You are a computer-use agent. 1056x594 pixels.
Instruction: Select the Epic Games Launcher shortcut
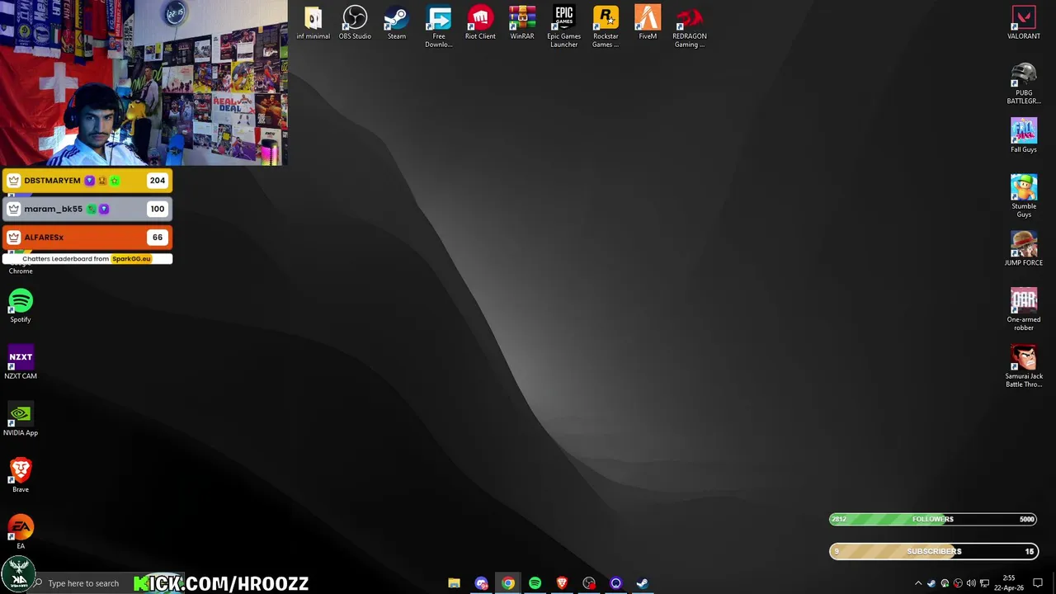pyautogui.click(x=564, y=27)
